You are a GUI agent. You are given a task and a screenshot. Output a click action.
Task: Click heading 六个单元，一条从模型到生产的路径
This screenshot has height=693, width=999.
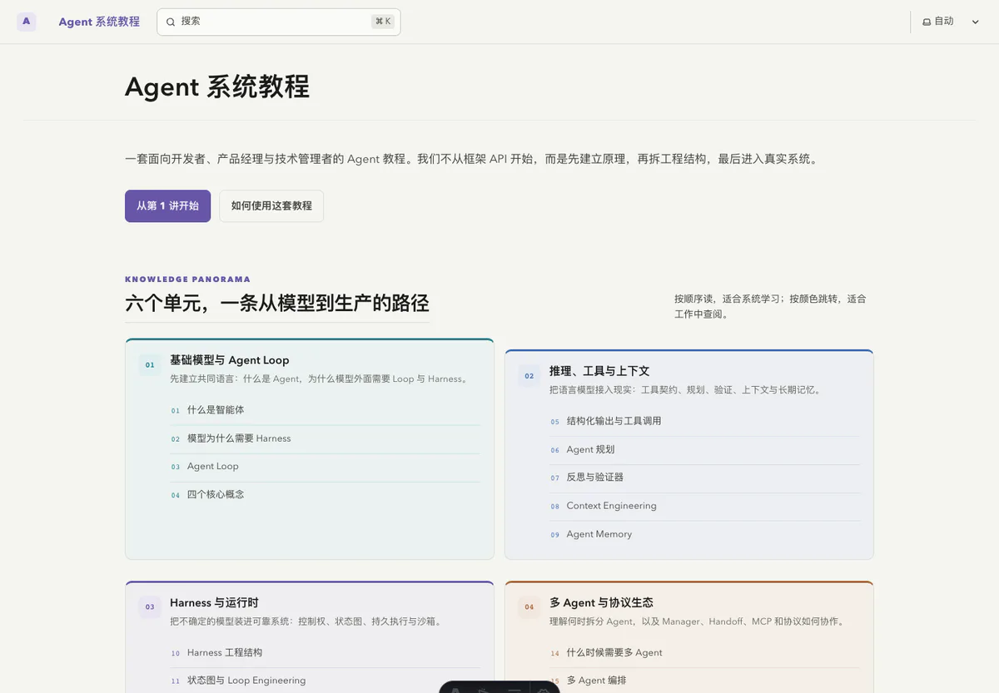click(x=277, y=303)
